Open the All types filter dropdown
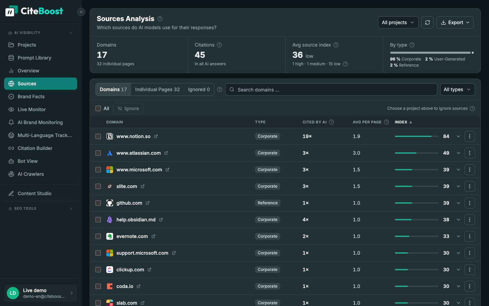Screen dimensions: 489x306 (x=457, y=89)
